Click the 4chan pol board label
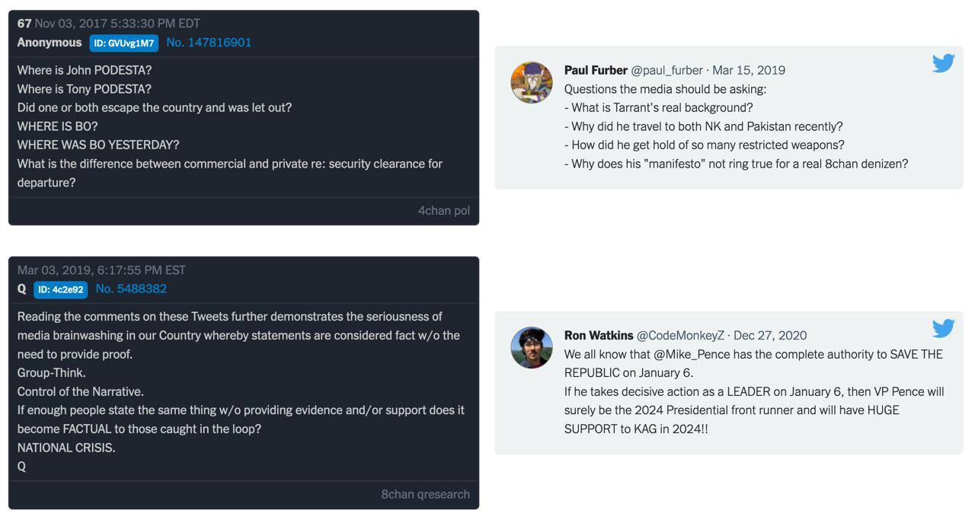 coord(444,211)
